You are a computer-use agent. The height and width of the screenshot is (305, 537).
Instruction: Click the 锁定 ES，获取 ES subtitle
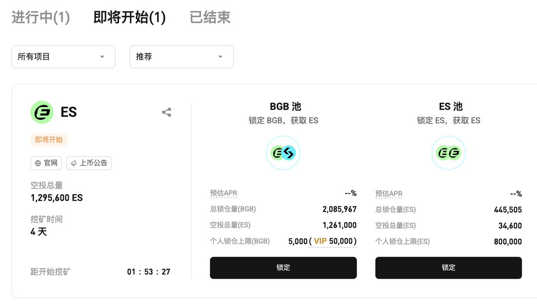point(448,120)
